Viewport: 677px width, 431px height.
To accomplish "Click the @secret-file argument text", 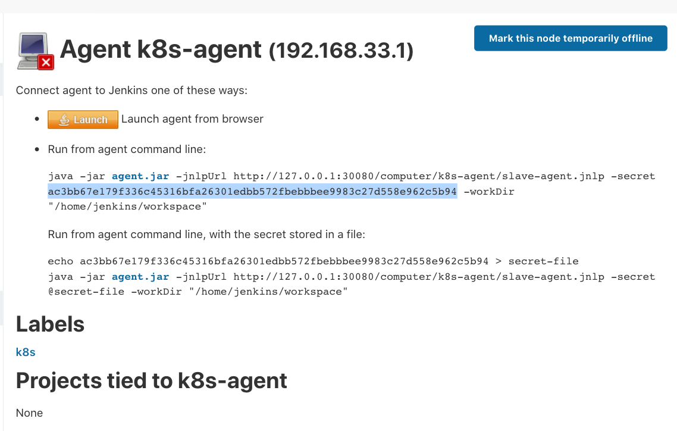I will 86,292.
